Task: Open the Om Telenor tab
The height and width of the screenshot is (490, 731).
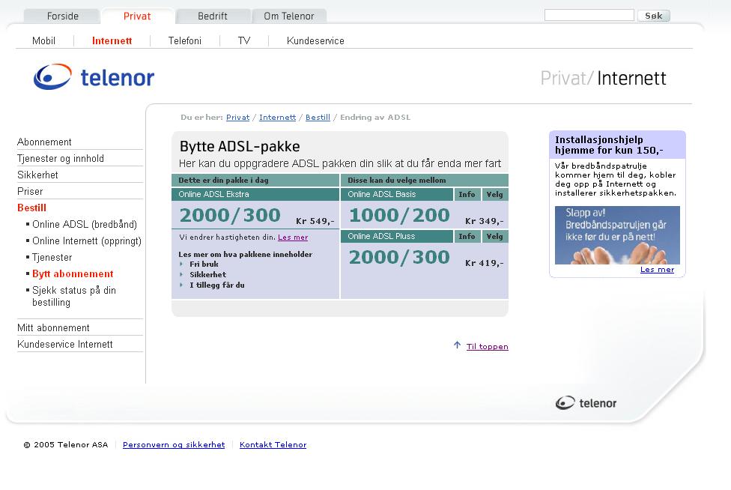Action: tap(289, 16)
